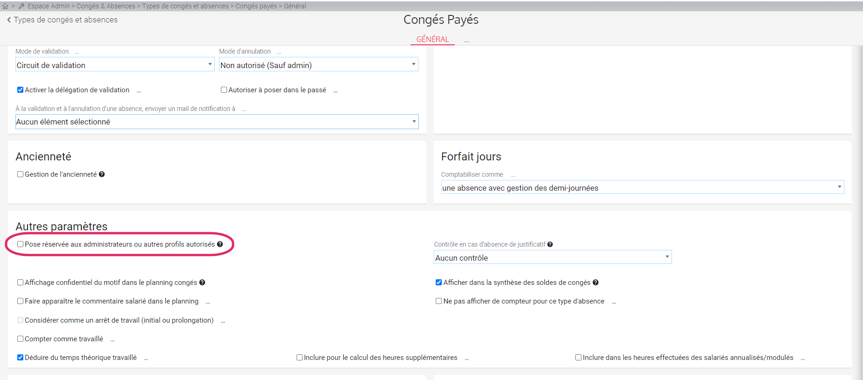Uncheck Déduire du temps théorique travaillé
The width and height of the screenshot is (863, 380).
coord(20,358)
